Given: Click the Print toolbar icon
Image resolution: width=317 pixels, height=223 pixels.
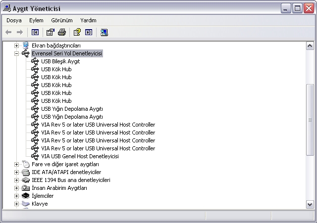Looking at the screenshot, I should [x=61, y=32].
